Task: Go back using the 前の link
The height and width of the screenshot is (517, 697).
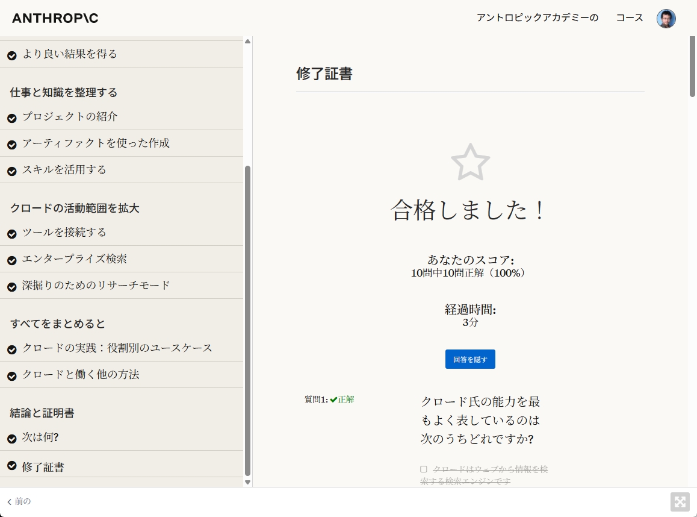Action: (20, 501)
